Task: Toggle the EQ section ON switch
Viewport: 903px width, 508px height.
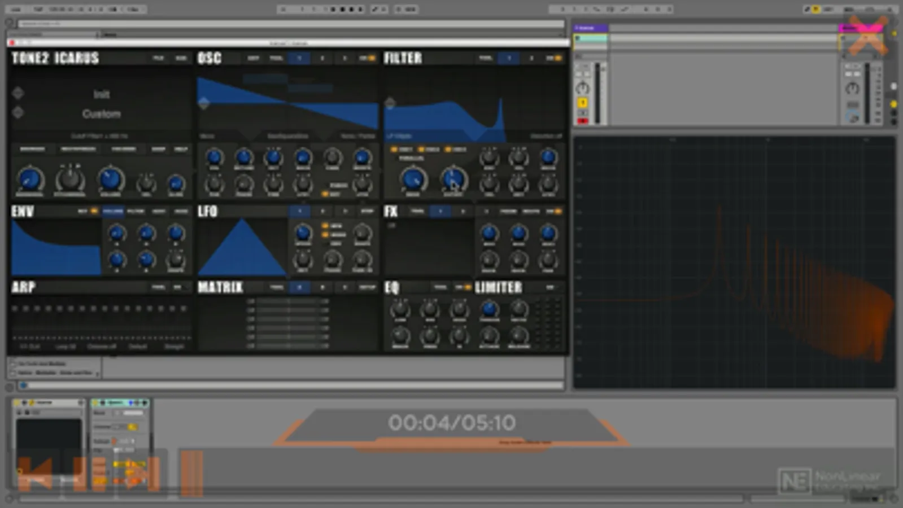Action: (x=463, y=287)
